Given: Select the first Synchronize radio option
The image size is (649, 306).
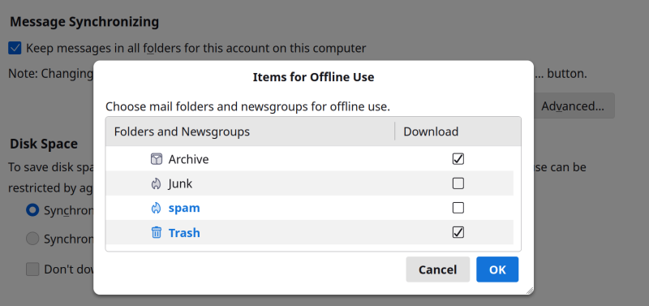Looking at the screenshot, I should [x=32, y=210].
